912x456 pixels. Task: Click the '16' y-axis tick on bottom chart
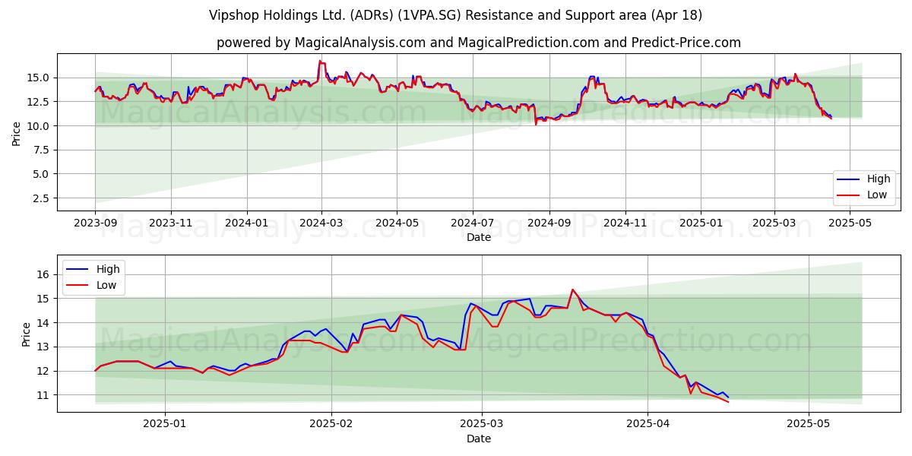coord(45,274)
